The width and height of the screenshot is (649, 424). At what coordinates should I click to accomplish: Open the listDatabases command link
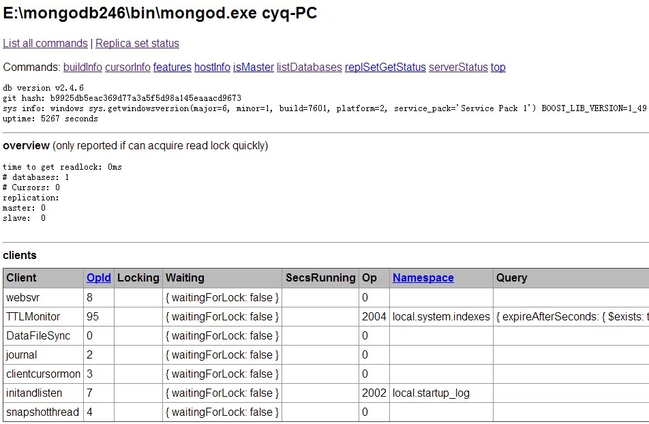(309, 67)
